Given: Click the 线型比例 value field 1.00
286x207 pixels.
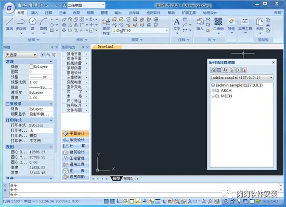Looking at the screenshot, I should (x=41, y=82).
